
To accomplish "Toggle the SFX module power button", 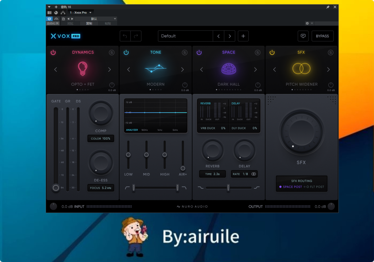I will click(272, 52).
